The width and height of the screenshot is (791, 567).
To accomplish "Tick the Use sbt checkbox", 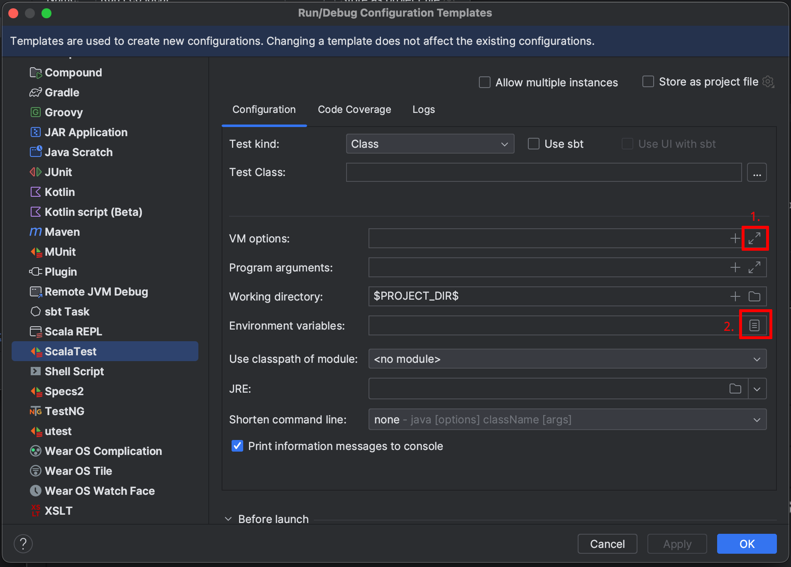I will 533,144.
